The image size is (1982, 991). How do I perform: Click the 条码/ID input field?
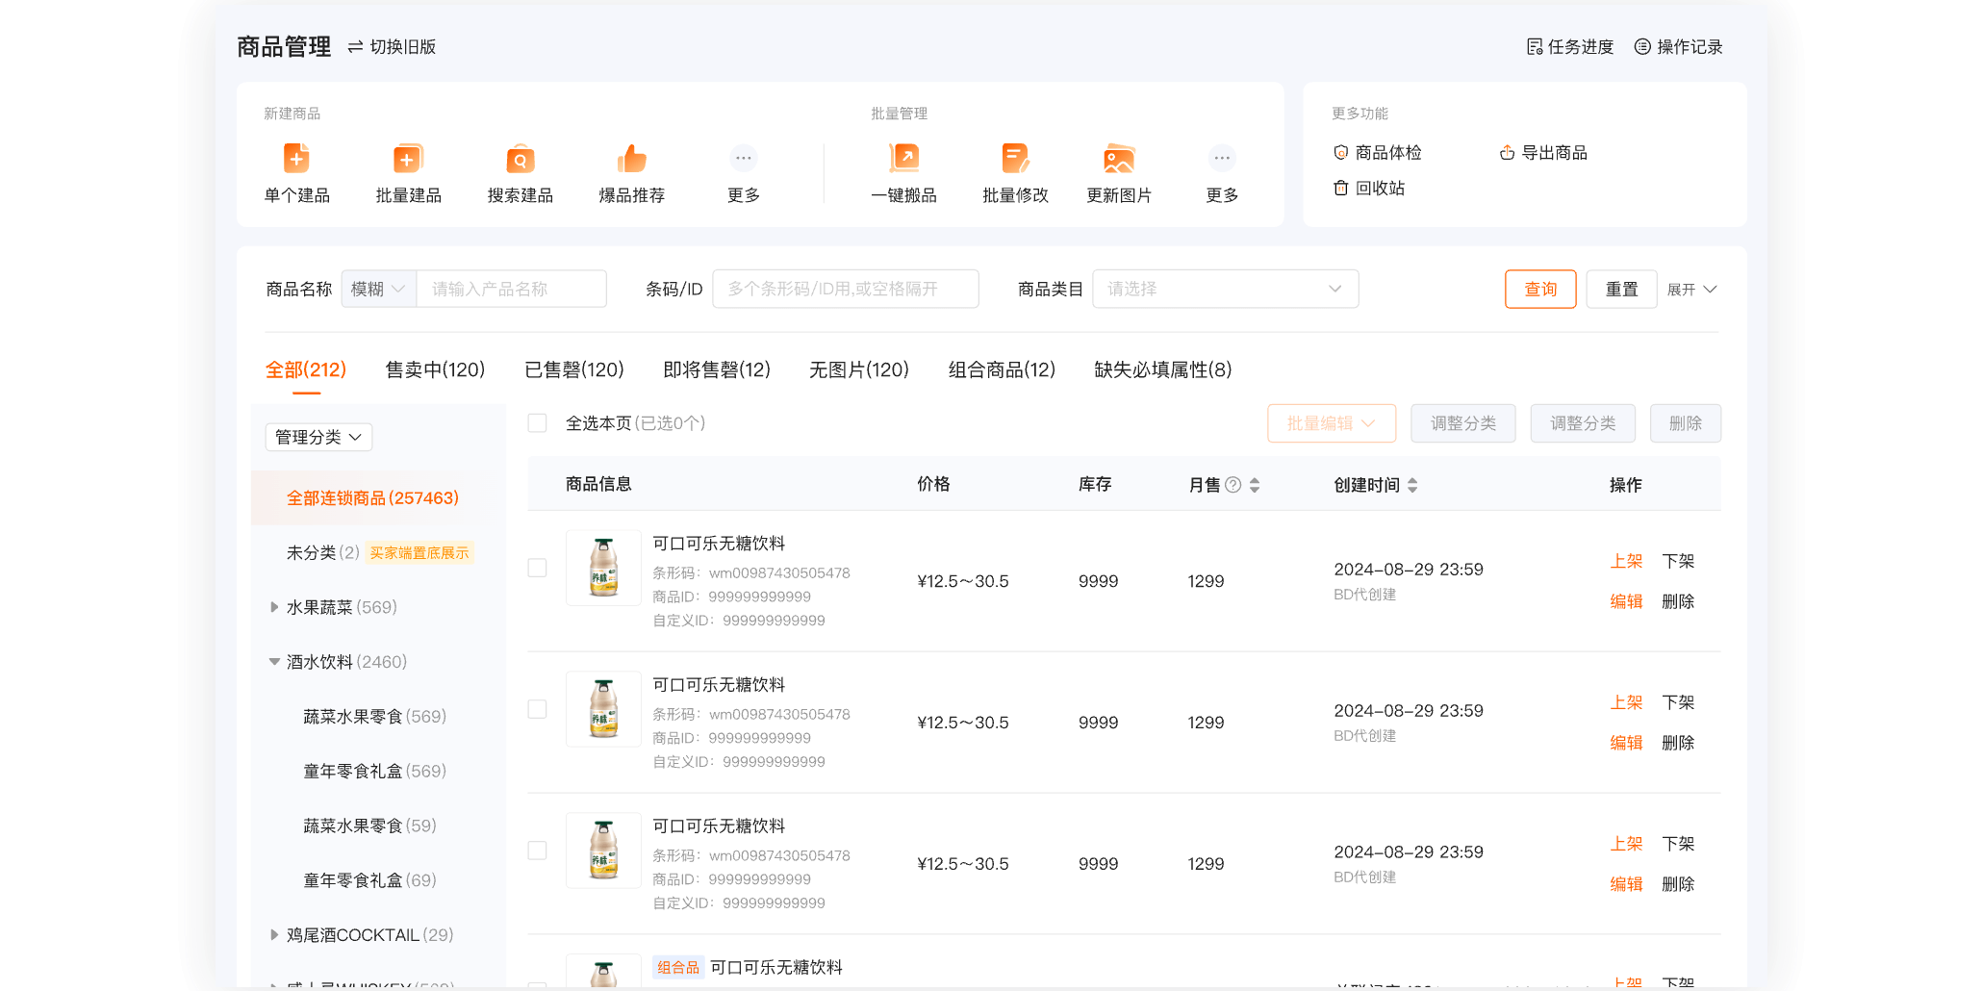[x=845, y=289]
